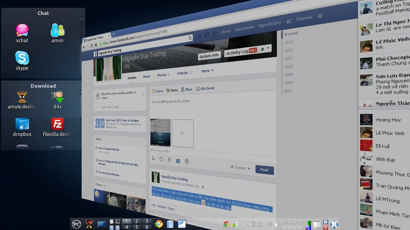
Task: Select the Life Event composer tab
Action: point(205,88)
